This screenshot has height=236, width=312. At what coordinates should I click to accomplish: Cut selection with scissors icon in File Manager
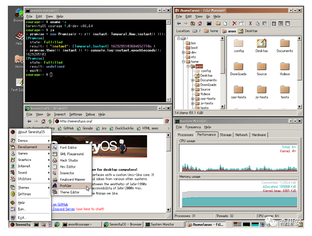click(x=251, y=24)
